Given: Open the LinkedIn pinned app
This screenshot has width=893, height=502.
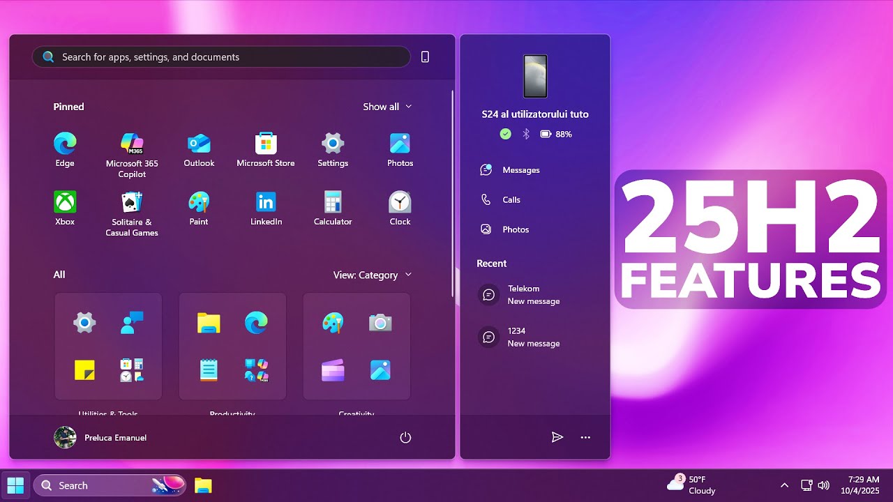Looking at the screenshot, I should 266,208.
